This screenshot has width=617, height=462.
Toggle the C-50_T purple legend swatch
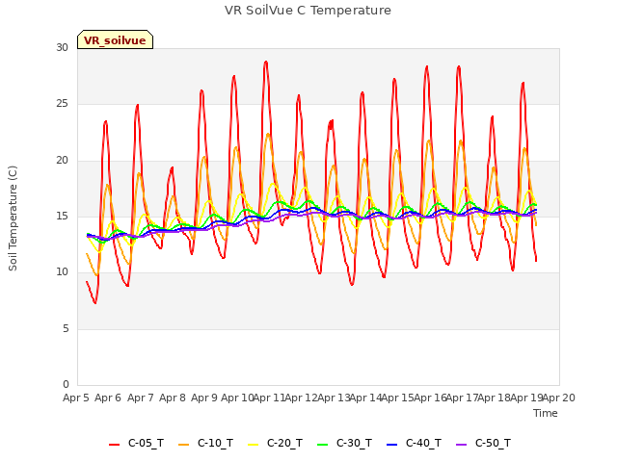point(461,445)
